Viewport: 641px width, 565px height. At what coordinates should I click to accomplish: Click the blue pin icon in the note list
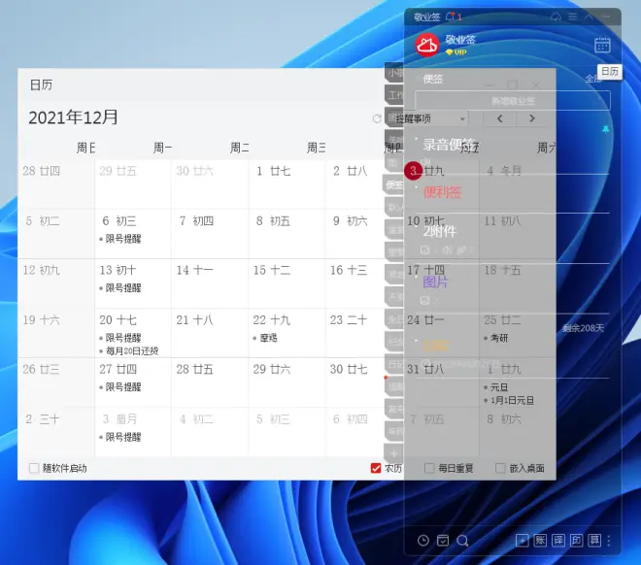coord(606,129)
